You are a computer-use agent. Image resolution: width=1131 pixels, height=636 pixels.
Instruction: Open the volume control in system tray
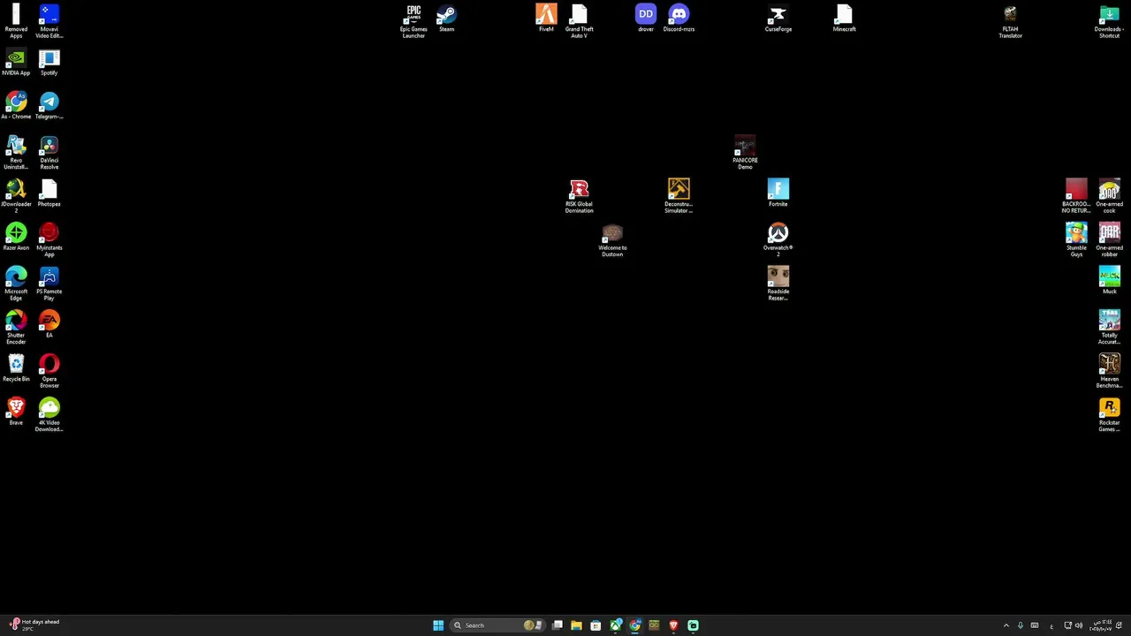pos(1079,625)
